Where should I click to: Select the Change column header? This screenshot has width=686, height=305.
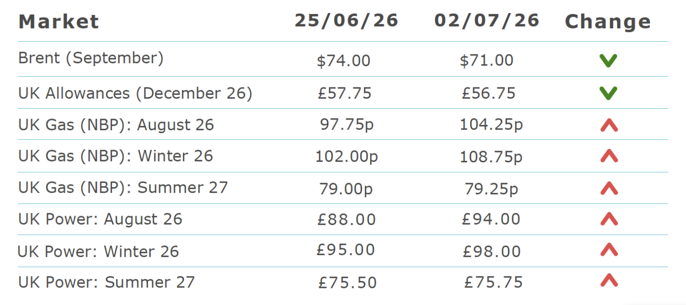(608, 22)
